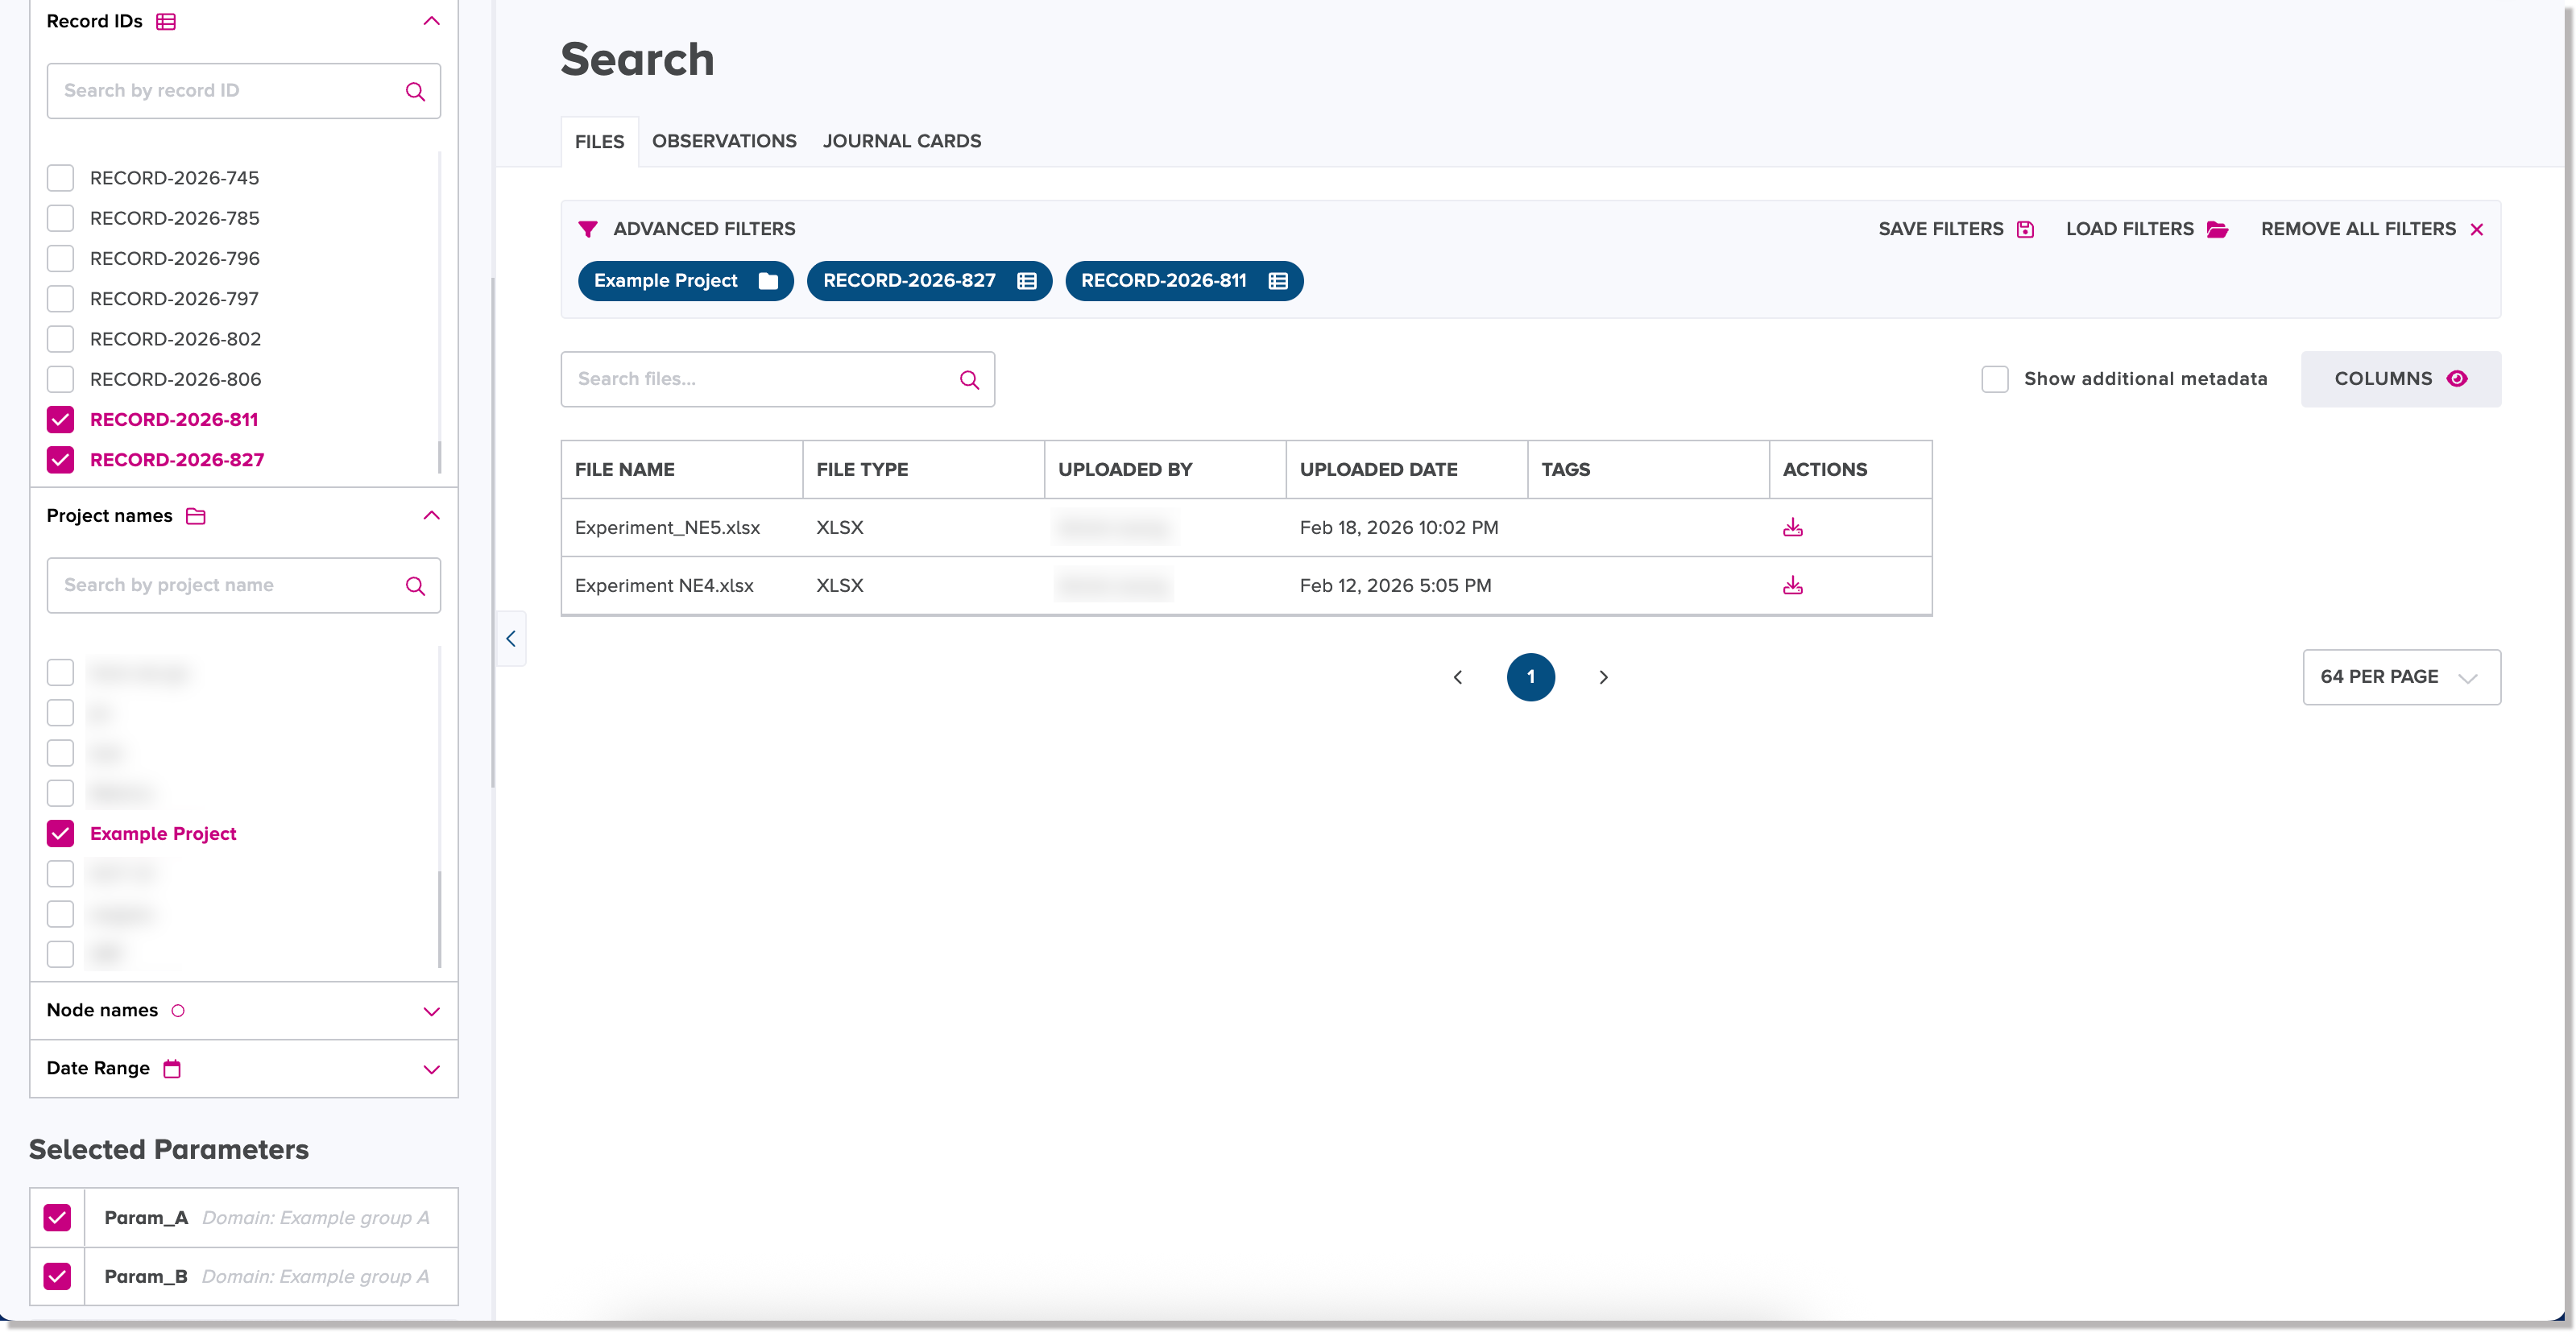
Task: Uncheck the Example Project checkbox
Action: click(x=60, y=834)
